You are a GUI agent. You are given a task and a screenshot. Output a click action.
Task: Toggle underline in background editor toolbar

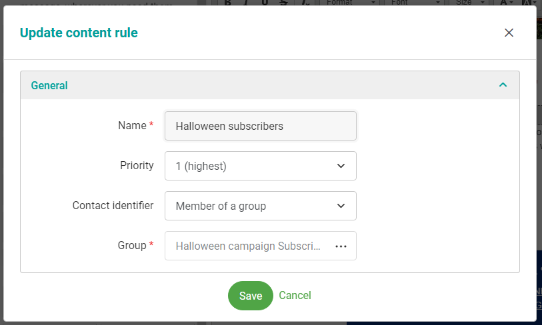point(265,3)
